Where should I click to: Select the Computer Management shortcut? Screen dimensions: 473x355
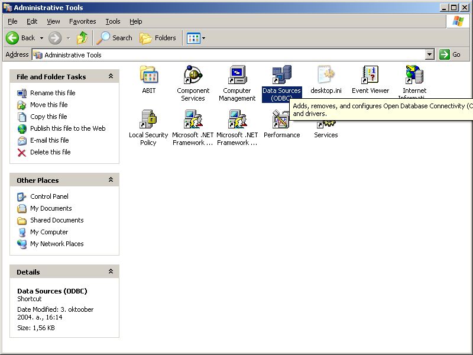click(237, 75)
